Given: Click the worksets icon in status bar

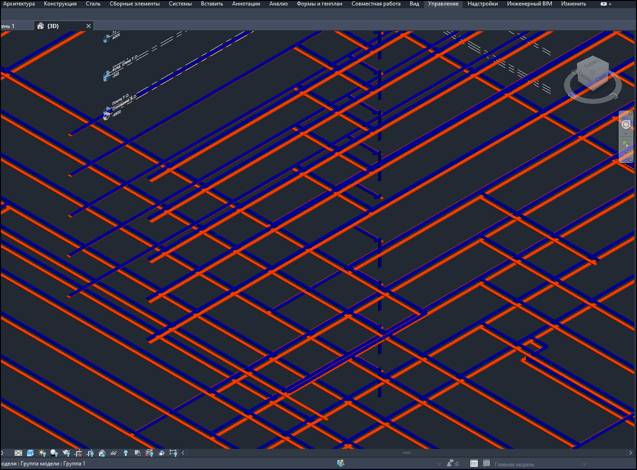Looking at the screenshot, I should [x=340, y=464].
